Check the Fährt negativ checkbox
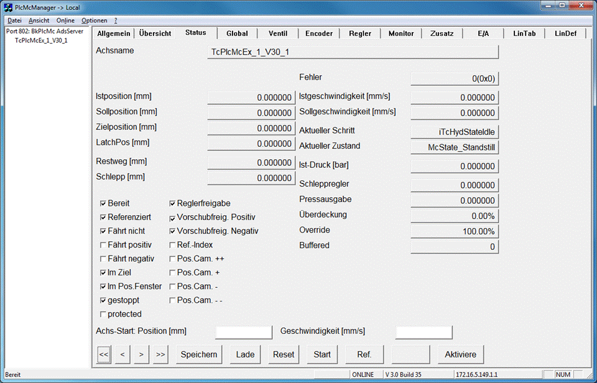The width and height of the screenshot is (597, 383). tap(103, 259)
